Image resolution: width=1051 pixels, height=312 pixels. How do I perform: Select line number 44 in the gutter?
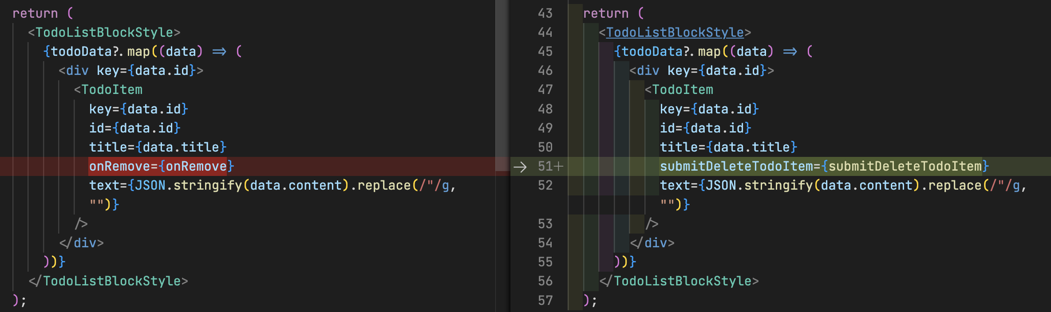pos(545,32)
